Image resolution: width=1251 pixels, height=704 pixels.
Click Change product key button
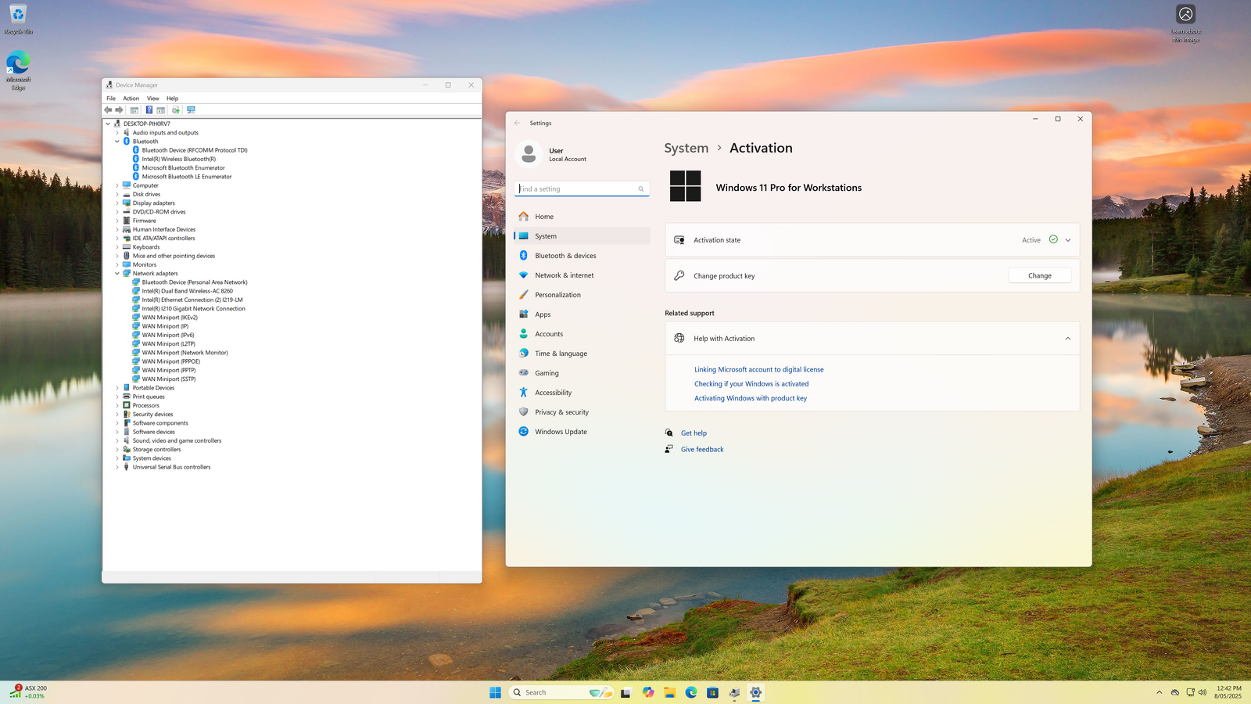(x=1039, y=275)
